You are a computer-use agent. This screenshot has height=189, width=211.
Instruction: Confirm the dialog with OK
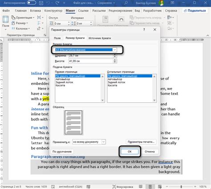point(130,152)
